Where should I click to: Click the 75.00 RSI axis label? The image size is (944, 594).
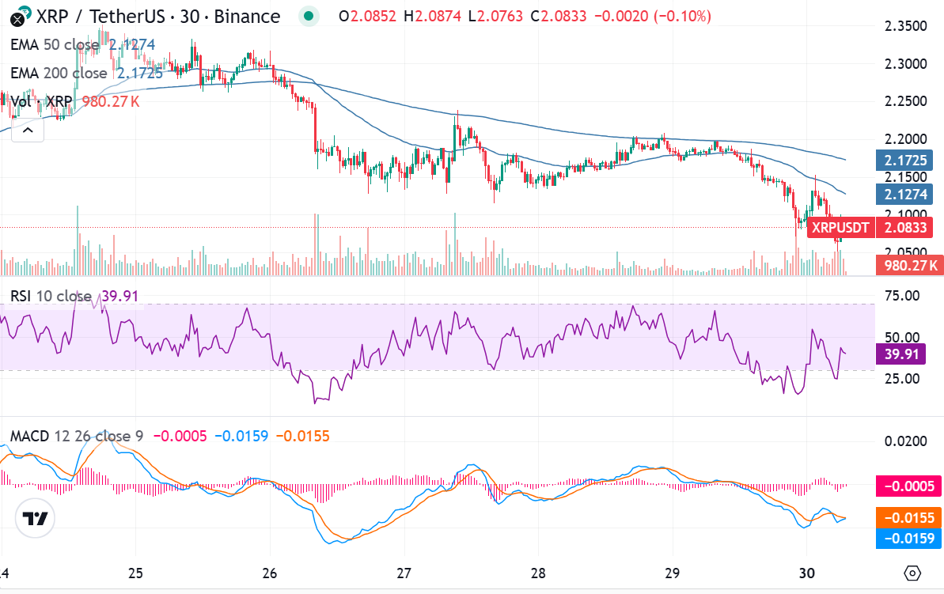point(902,296)
